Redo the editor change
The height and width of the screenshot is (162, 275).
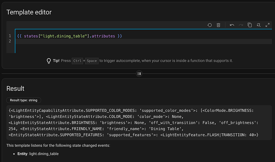click(241, 25)
